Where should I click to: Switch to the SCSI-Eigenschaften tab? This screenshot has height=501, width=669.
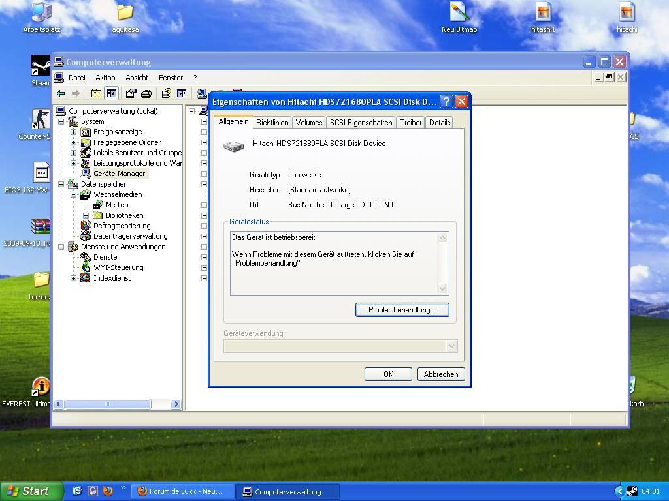coord(361,123)
